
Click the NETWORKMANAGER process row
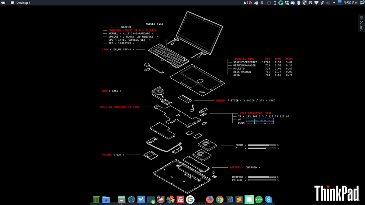pos(263,65)
